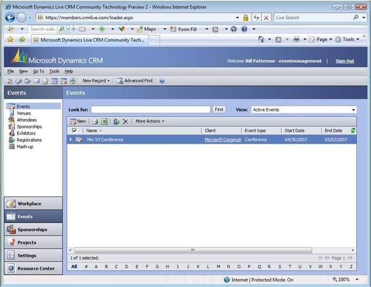
Task: Filter list by the # symbol
Action: pos(86,267)
